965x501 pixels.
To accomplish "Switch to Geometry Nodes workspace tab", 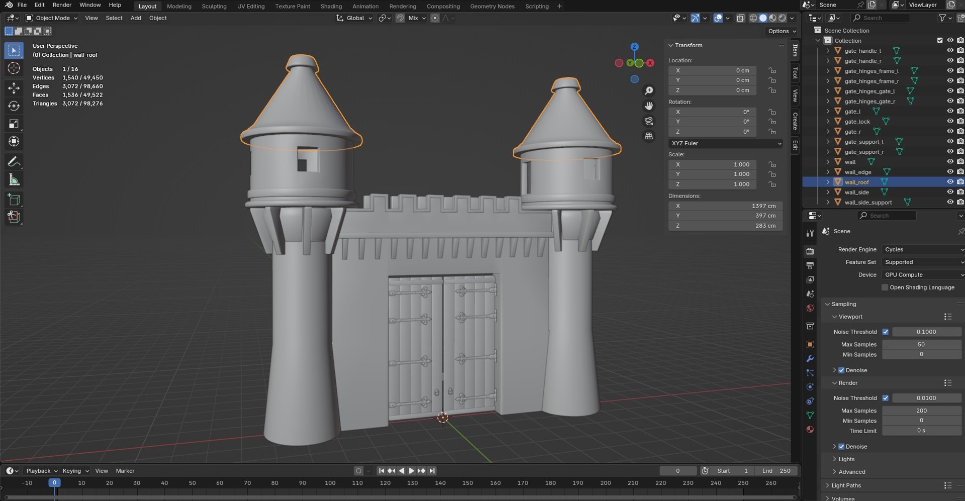I will click(492, 6).
